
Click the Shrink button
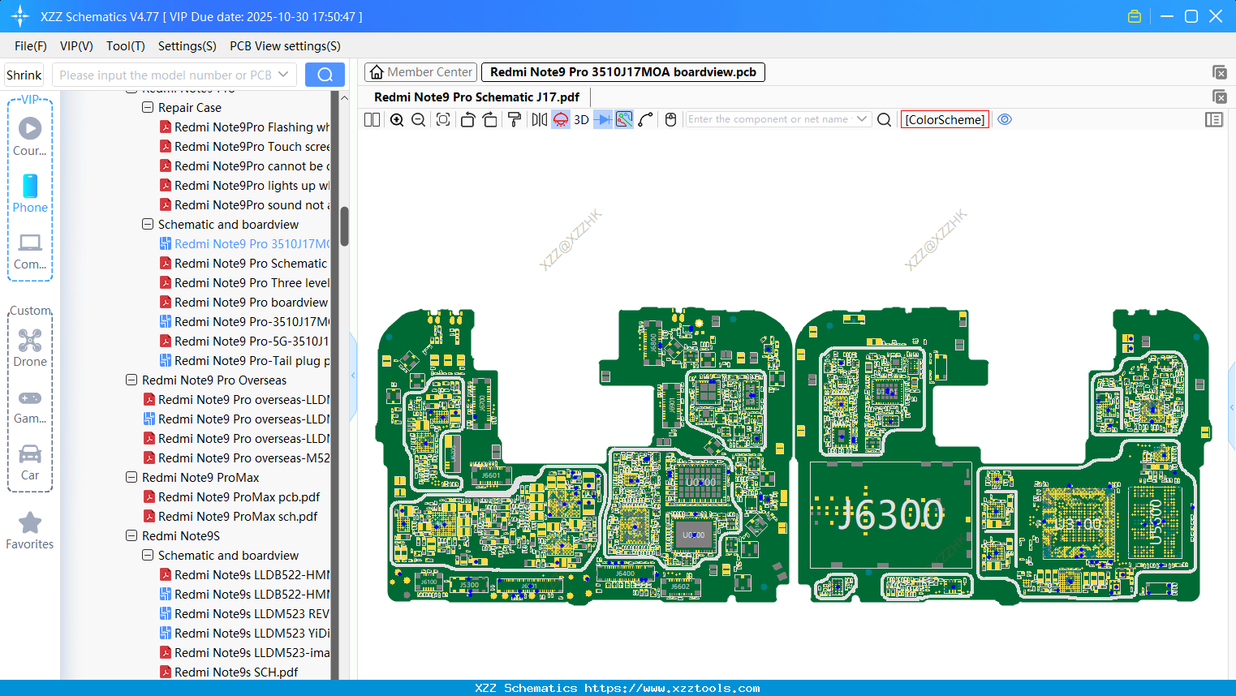tap(24, 75)
